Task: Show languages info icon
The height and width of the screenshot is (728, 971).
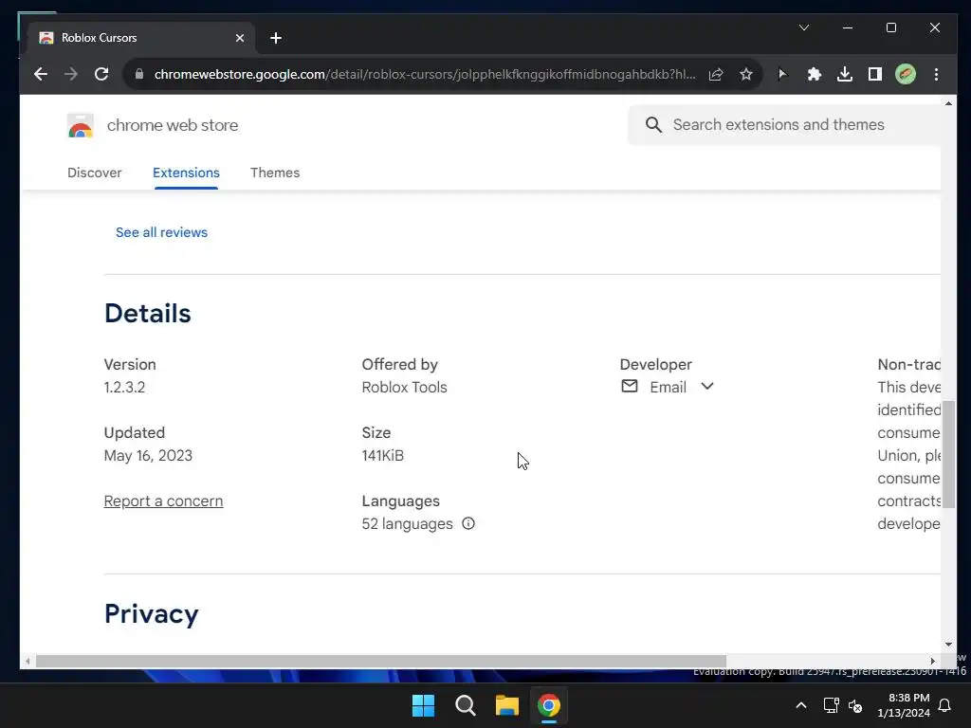Action: (x=468, y=523)
